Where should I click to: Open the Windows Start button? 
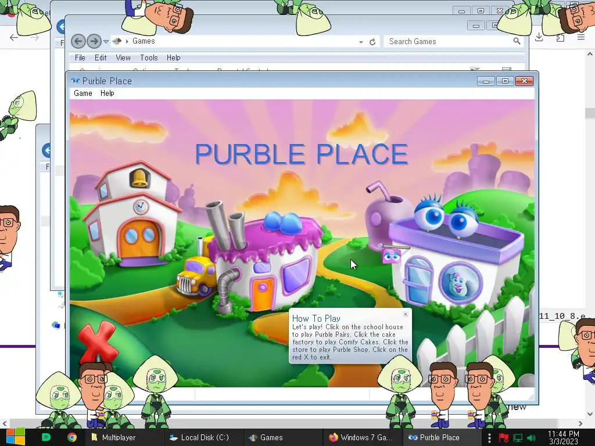15,437
